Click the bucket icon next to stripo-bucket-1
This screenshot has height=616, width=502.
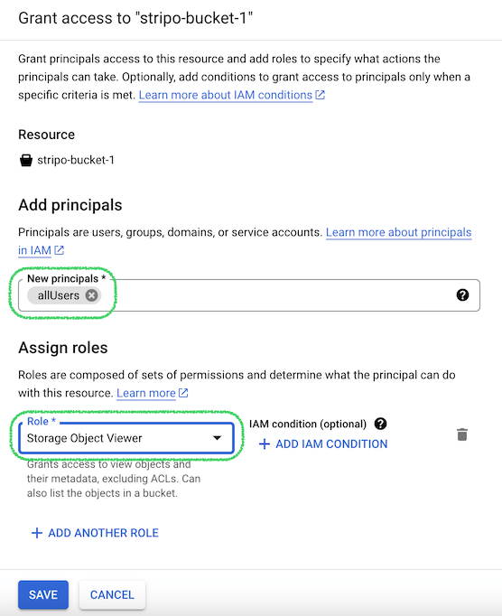[x=26, y=160]
